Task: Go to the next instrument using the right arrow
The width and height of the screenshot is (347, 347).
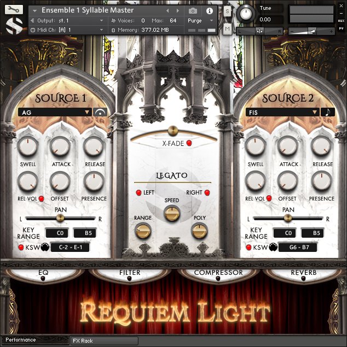Action: click(x=176, y=10)
